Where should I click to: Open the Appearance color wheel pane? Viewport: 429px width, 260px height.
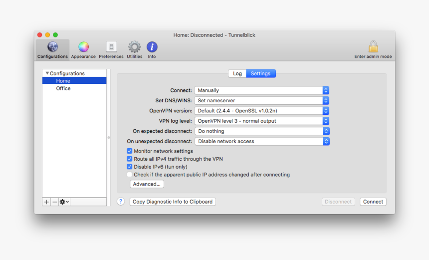(83, 50)
